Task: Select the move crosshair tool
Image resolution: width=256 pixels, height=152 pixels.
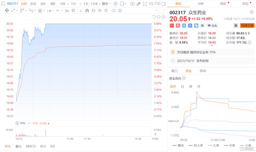Action: (7, 11)
